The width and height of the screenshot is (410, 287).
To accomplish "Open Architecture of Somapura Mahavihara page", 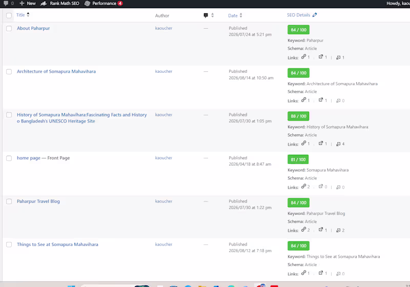I will click(56, 71).
